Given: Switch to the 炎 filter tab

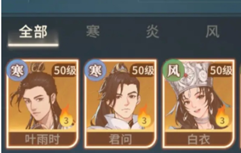Looking at the screenshot, I should coord(152,32).
